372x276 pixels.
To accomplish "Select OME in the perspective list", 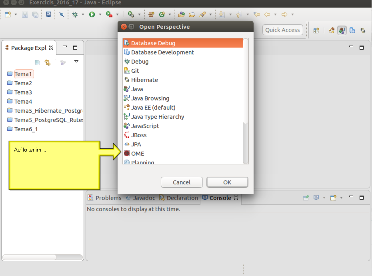I will tap(183, 154).
